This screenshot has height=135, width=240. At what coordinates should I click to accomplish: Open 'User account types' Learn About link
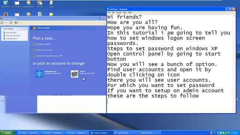(x=13, y=36)
